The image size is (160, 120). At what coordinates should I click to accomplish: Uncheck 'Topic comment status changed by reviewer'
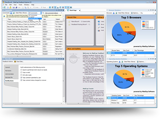pyautogui.click(x=21, y=80)
